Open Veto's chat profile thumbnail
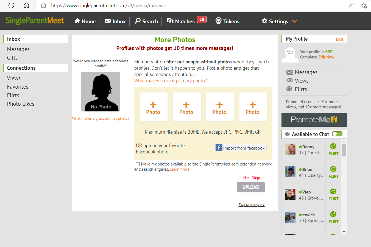 pos(290,194)
